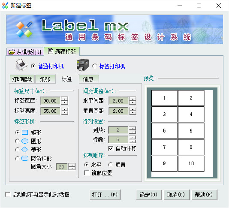This screenshot has width=229, height=208.
Task: Click the document icon on 新建标签 tab
Action: tap(51, 51)
